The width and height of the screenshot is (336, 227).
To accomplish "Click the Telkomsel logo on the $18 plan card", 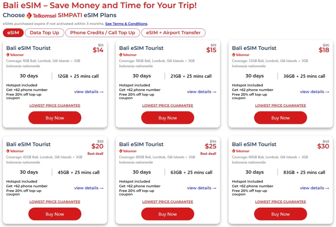I will (x=241, y=55).
